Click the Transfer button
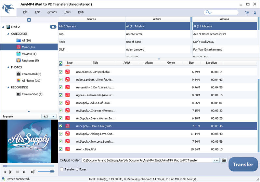This screenshot has height=182, width=260. [x=243, y=164]
